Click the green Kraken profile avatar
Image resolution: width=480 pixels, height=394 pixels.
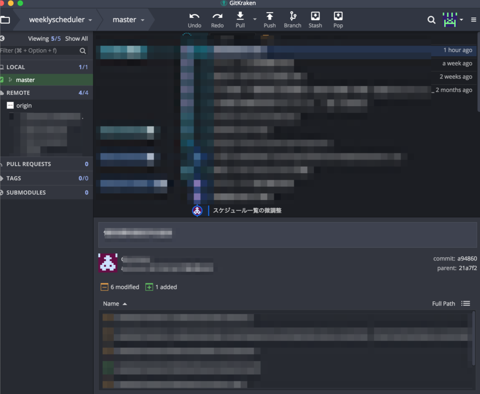coord(450,20)
